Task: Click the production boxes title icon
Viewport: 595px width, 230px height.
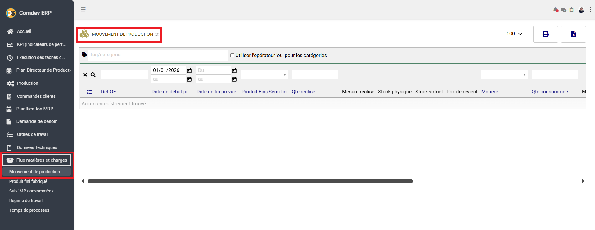Action: 84,34
